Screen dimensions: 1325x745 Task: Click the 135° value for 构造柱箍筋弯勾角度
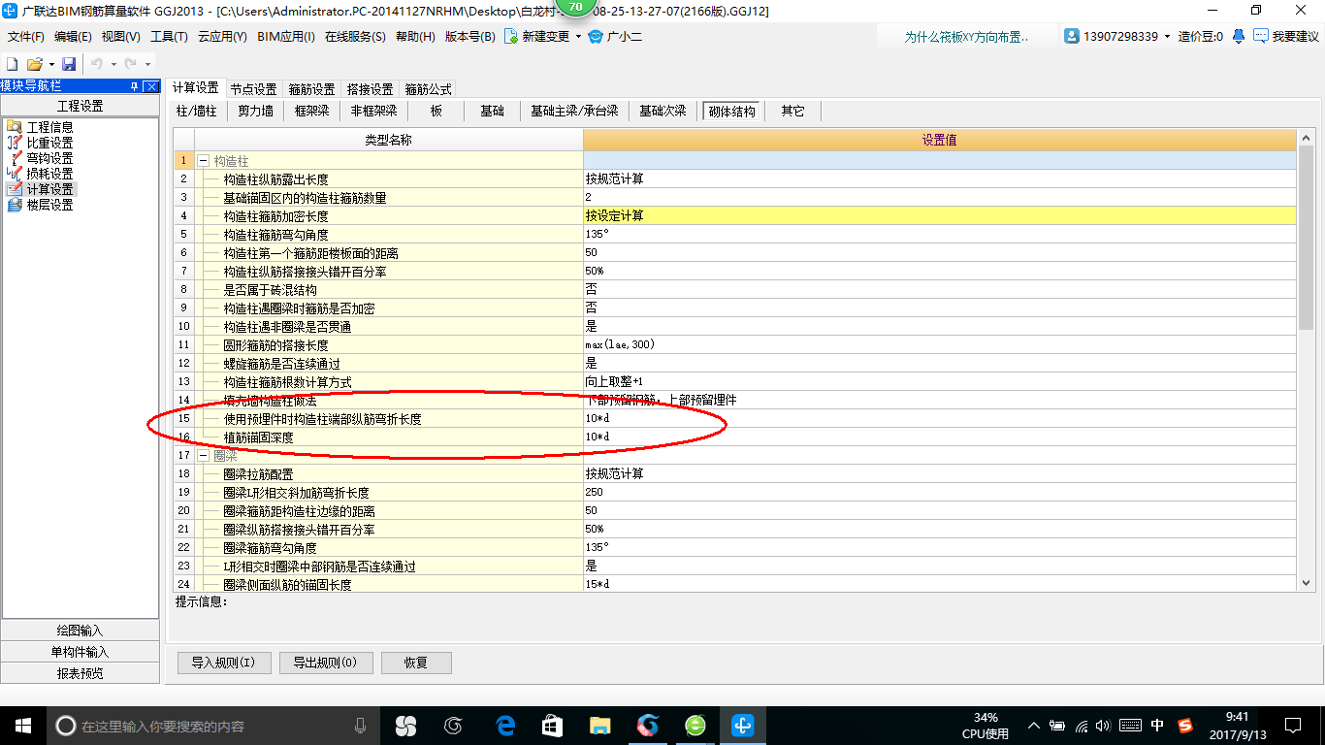click(x=939, y=234)
